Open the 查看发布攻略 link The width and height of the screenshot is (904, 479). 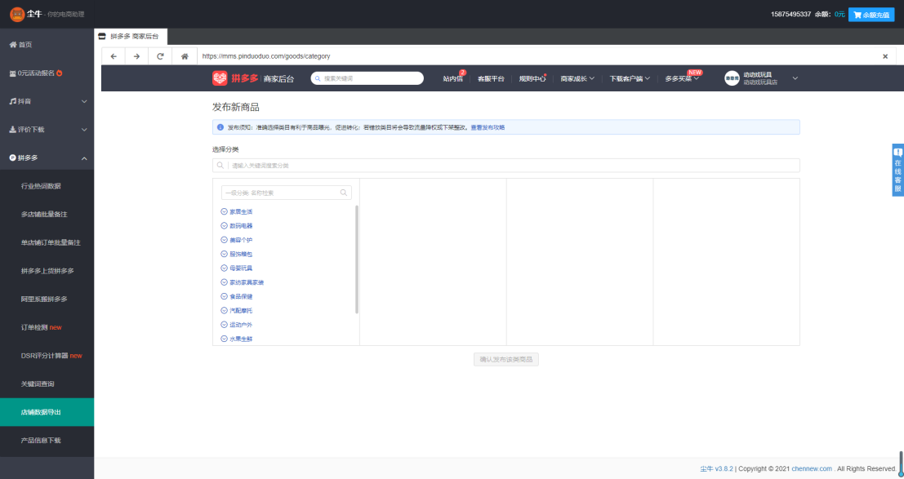[x=488, y=127]
